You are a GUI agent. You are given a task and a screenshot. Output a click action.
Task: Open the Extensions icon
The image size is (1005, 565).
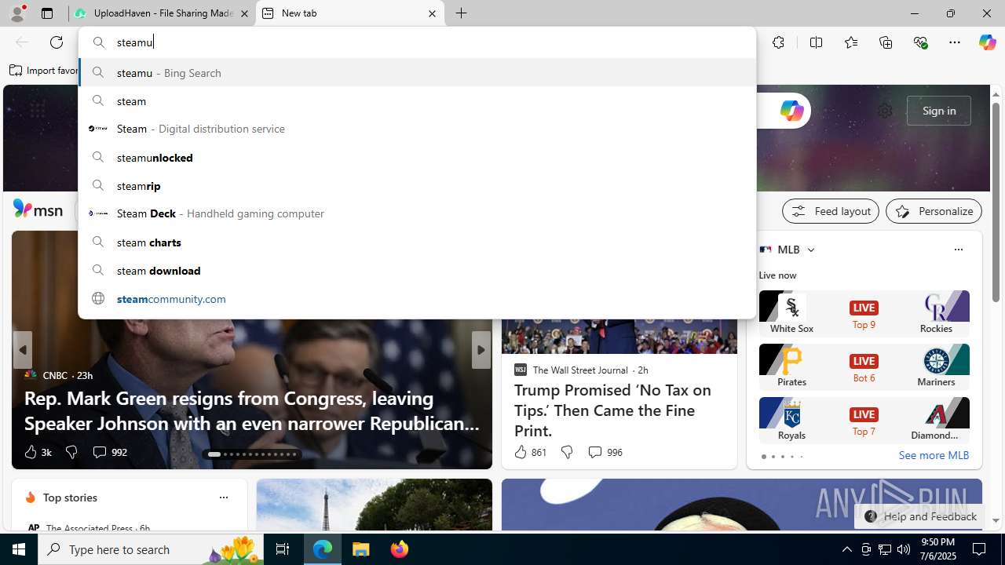[x=778, y=42]
